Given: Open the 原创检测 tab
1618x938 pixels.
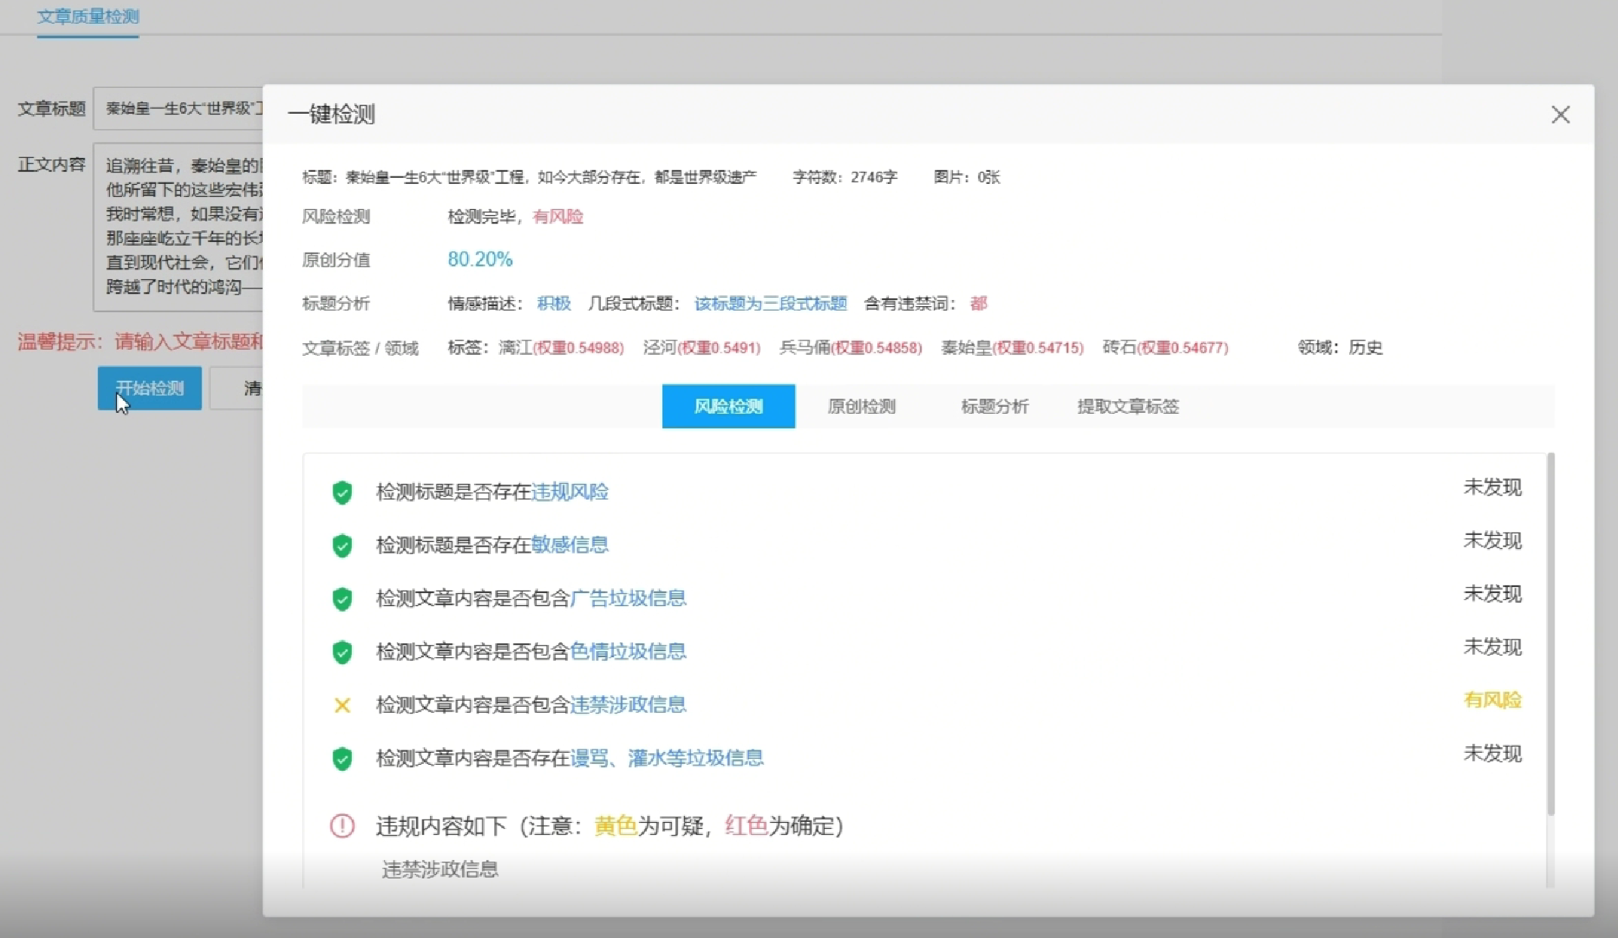Looking at the screenshot, I should point(861,407).
